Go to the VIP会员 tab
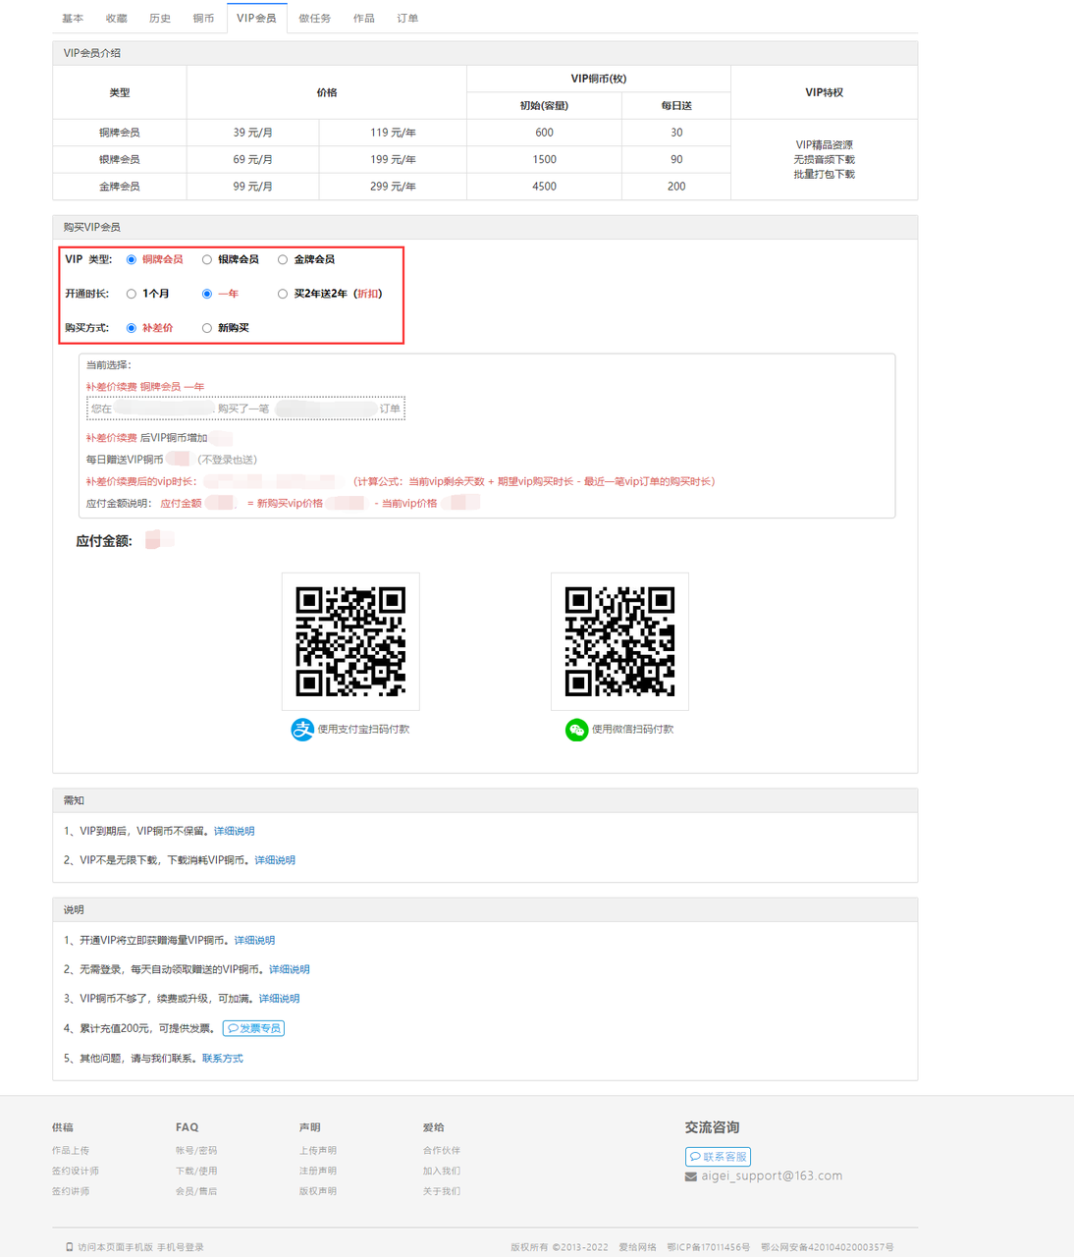The height and width of the screenshot is (1257, 1074). tap(256, 19)
